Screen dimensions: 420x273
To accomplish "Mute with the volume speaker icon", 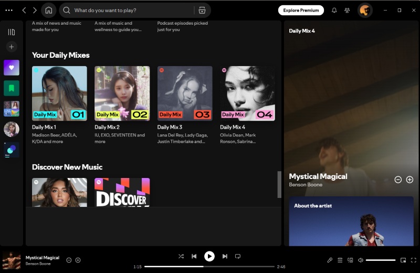I will point(361,260).
